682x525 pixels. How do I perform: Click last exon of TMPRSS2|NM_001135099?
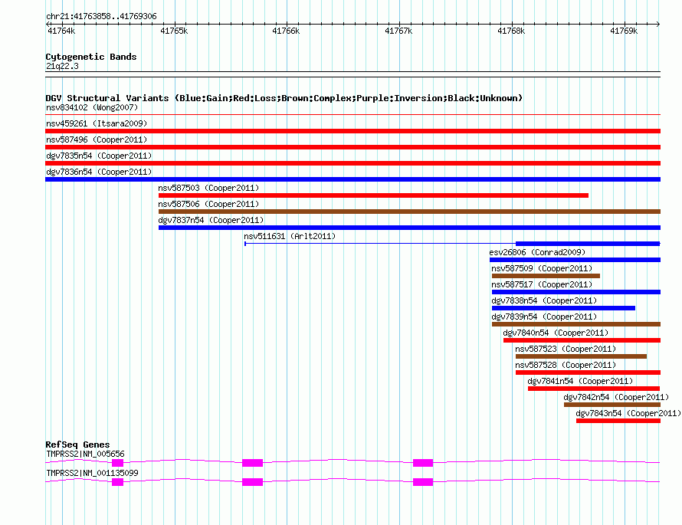(423, 482)
